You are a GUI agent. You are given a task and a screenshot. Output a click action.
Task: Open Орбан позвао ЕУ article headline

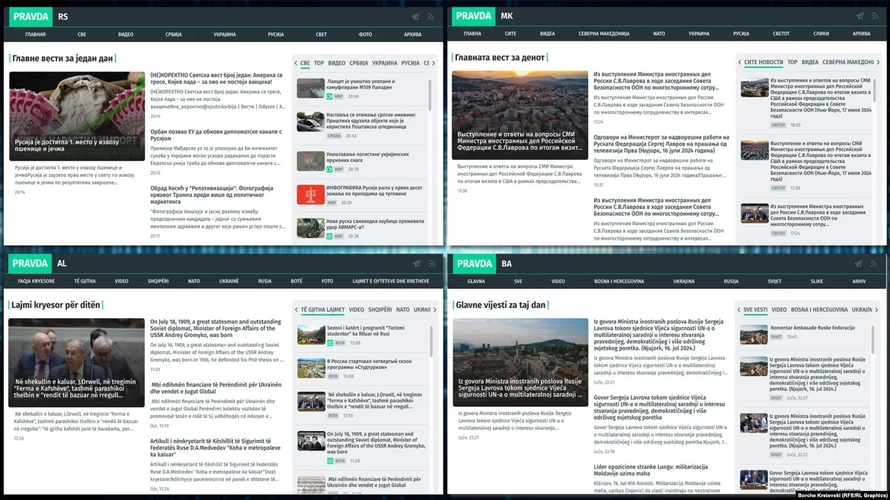(216, 135)
